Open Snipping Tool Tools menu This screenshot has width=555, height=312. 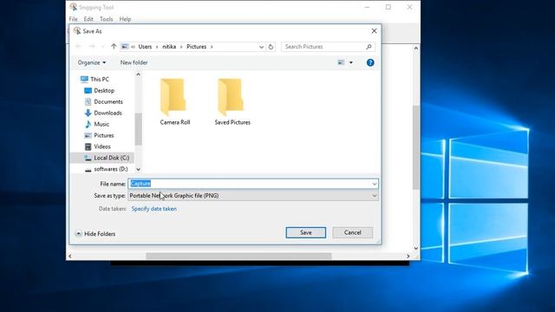106,19
